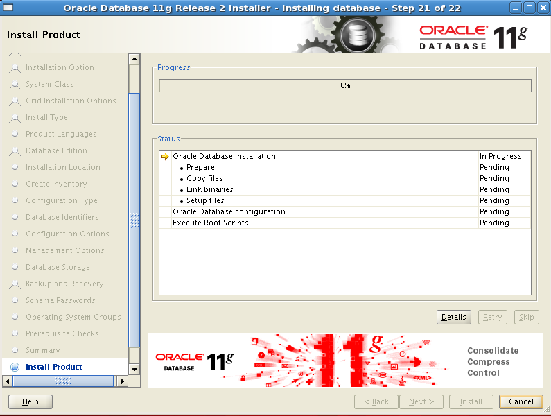Image resolution: width=551 pixels, height=416 pixels.
Task: Select Install Product step label
Action: tap(54, 367)
